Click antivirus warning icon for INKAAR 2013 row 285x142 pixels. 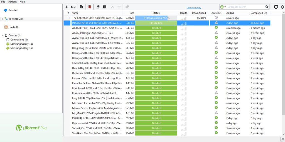tap(216, 22)
